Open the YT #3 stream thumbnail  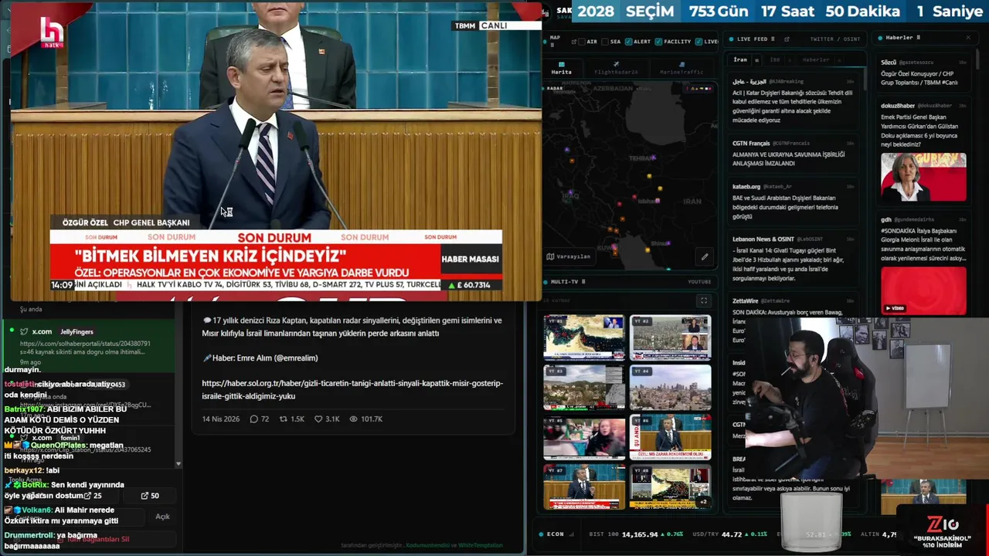tap(584, 388)
